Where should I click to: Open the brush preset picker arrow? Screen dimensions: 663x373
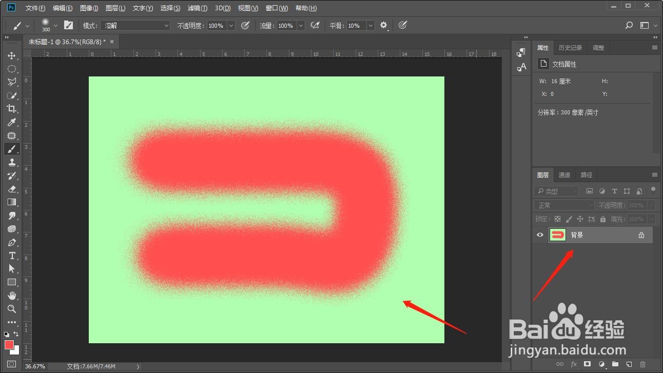pos(55,25)
